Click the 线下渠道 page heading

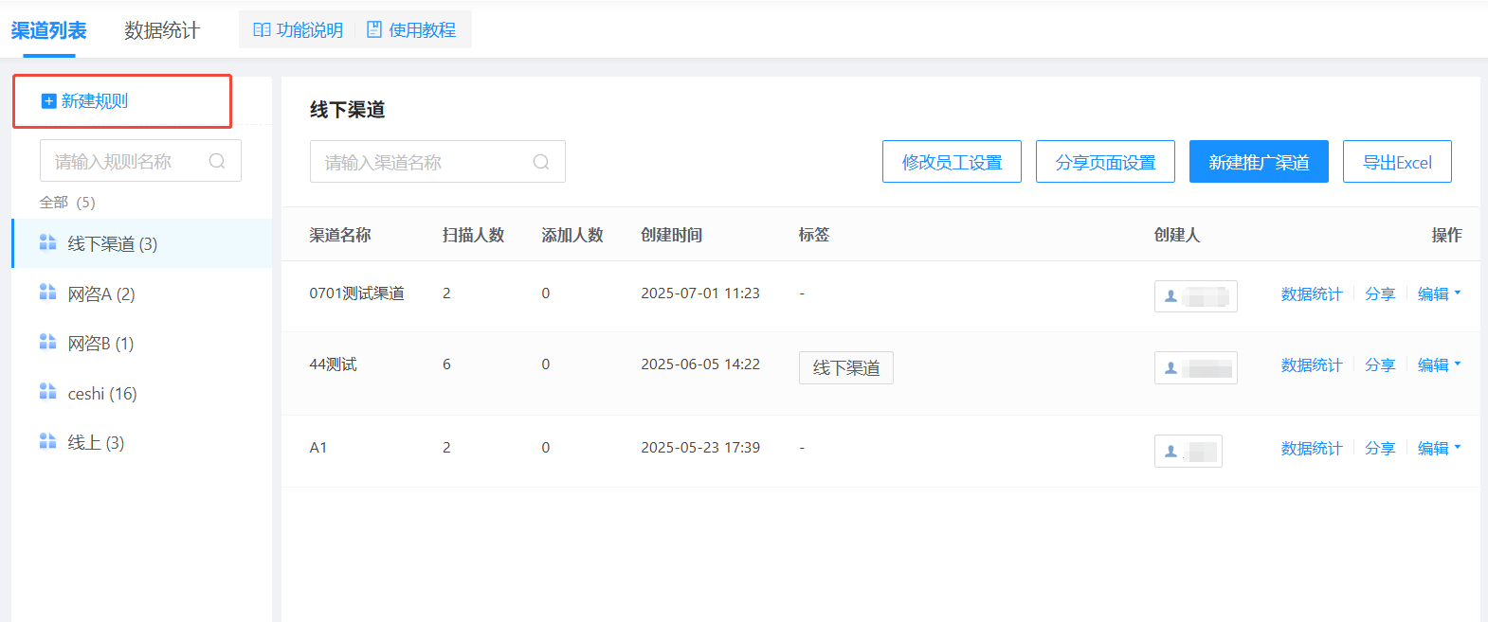tap(348, 110)
